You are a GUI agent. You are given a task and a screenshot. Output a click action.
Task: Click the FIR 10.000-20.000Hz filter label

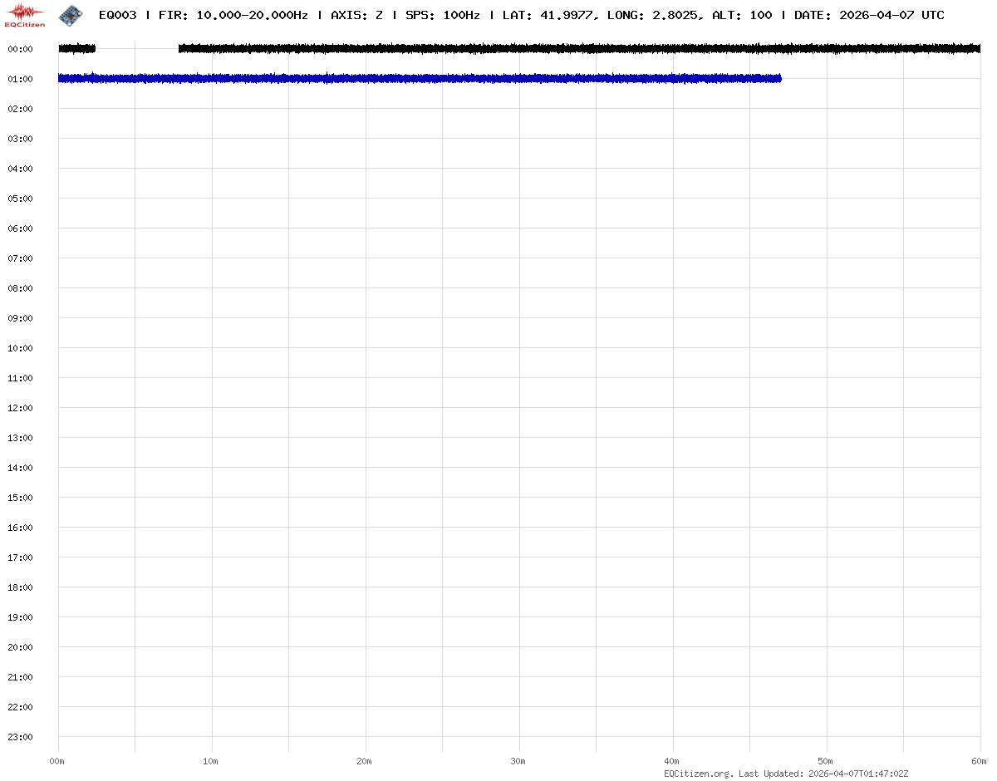233,15
